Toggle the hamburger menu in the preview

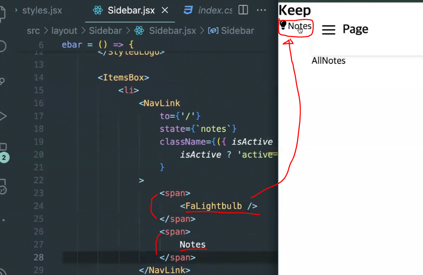[328, 29]
